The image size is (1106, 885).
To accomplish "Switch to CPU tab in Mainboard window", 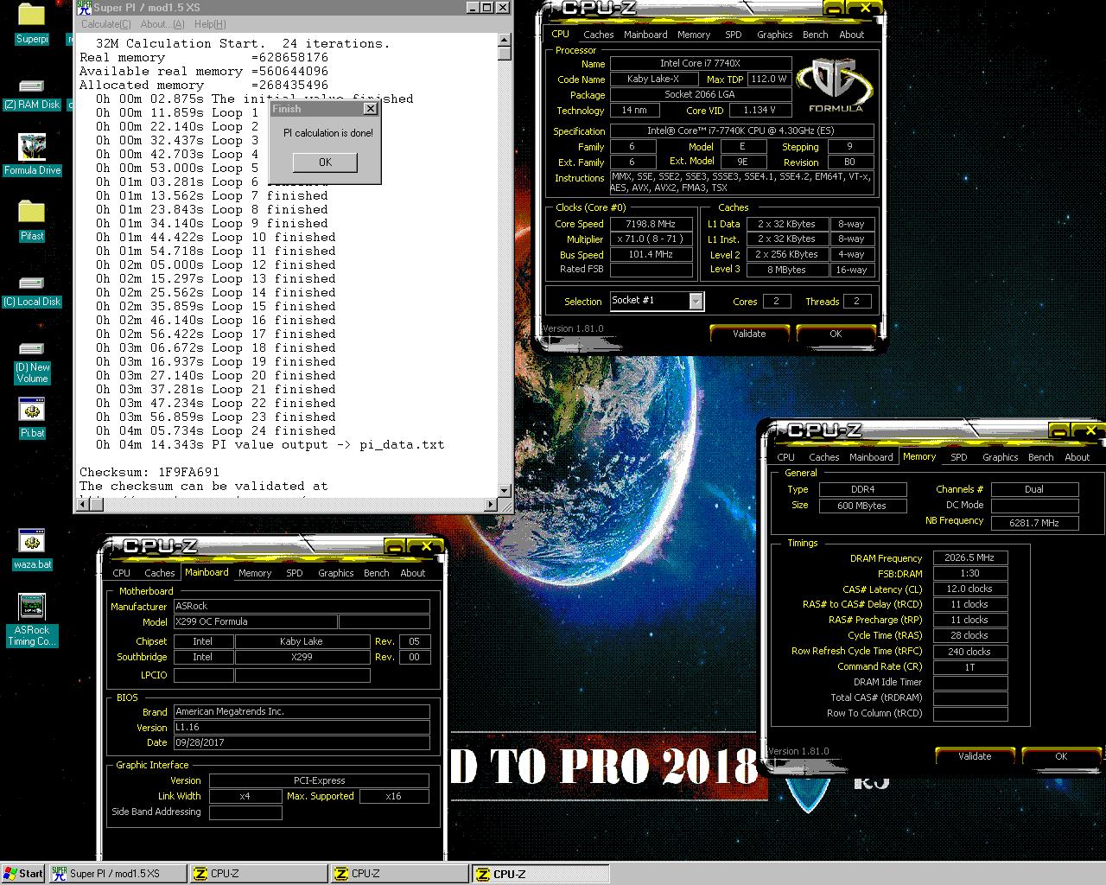I will coord(122,573).
